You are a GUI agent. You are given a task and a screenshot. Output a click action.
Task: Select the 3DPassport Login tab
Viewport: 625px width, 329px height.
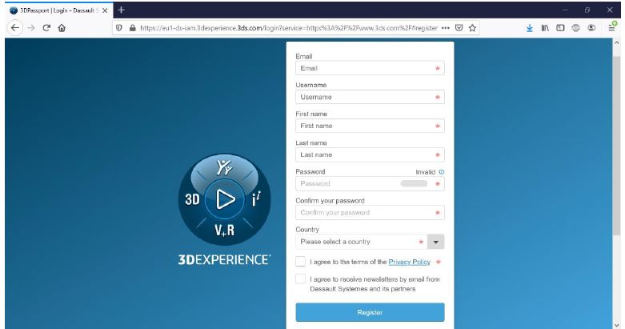click(59, 10)
